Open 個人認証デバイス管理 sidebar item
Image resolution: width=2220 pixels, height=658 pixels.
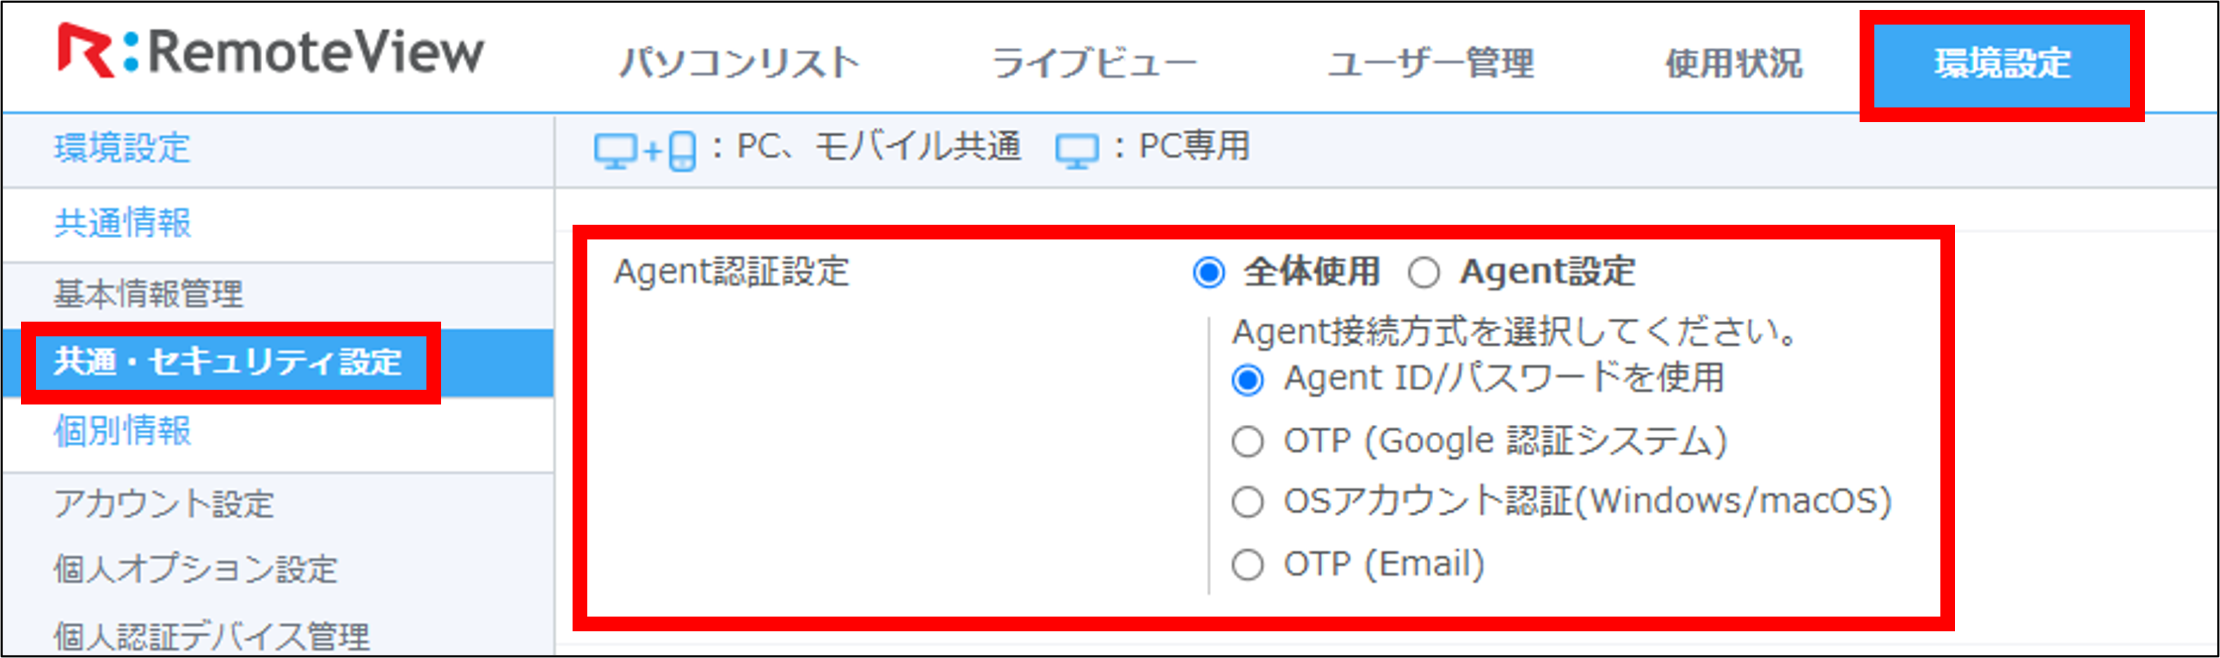[211, 636]
